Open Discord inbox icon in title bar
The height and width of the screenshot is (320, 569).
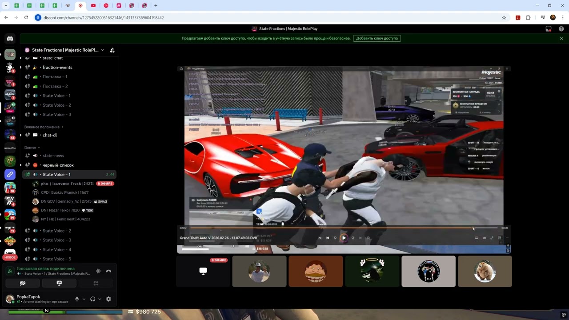pos(549,29)
